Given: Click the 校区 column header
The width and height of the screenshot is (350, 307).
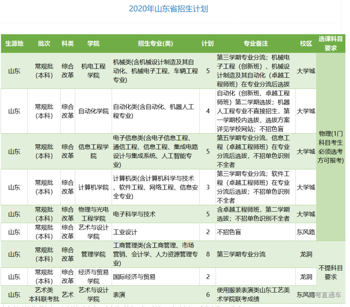Looking at the screenshot, I should coord(306,44).
